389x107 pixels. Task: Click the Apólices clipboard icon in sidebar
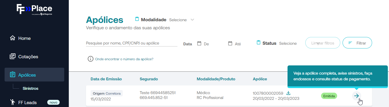(x=12, y=75)
